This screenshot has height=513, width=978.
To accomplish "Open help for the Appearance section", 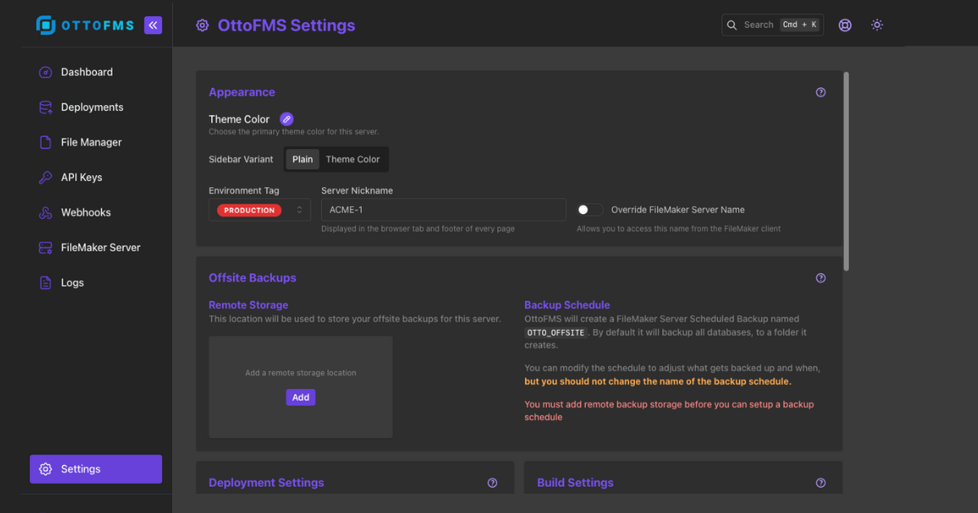I will click(x=821, y=92).
